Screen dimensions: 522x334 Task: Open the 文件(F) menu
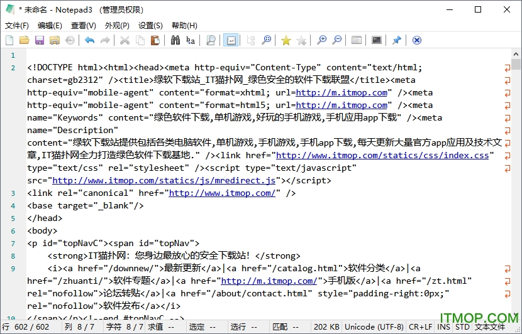pyautogui.click(x=17, y=26)
